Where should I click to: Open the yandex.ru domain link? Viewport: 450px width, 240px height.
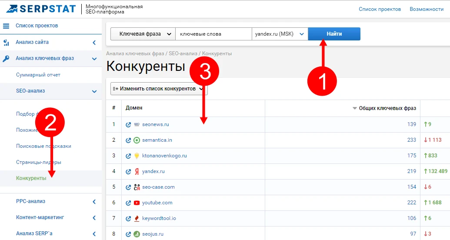153,171
